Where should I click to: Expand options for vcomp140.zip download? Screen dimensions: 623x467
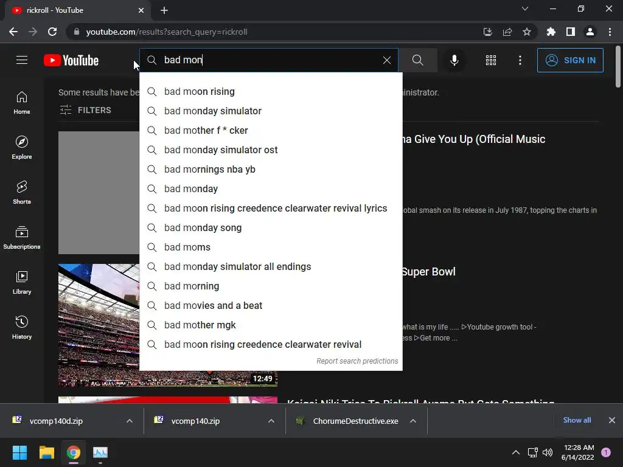click(x=271, y=421)
